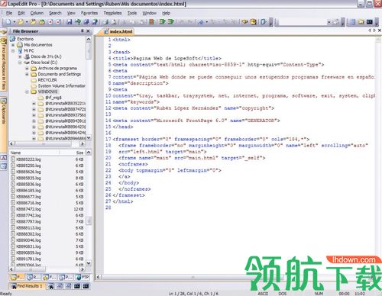Expand the Mis documentos tree node
Image resolution: width=382 pixels, height=296 pixels.
pyautogui.click(x=13, y=45)
